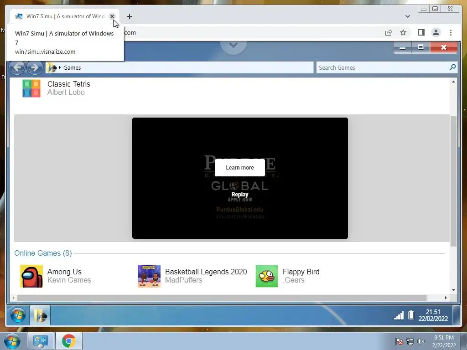
Task: Select the Classic Tetris title
Action: pos(69,84)
